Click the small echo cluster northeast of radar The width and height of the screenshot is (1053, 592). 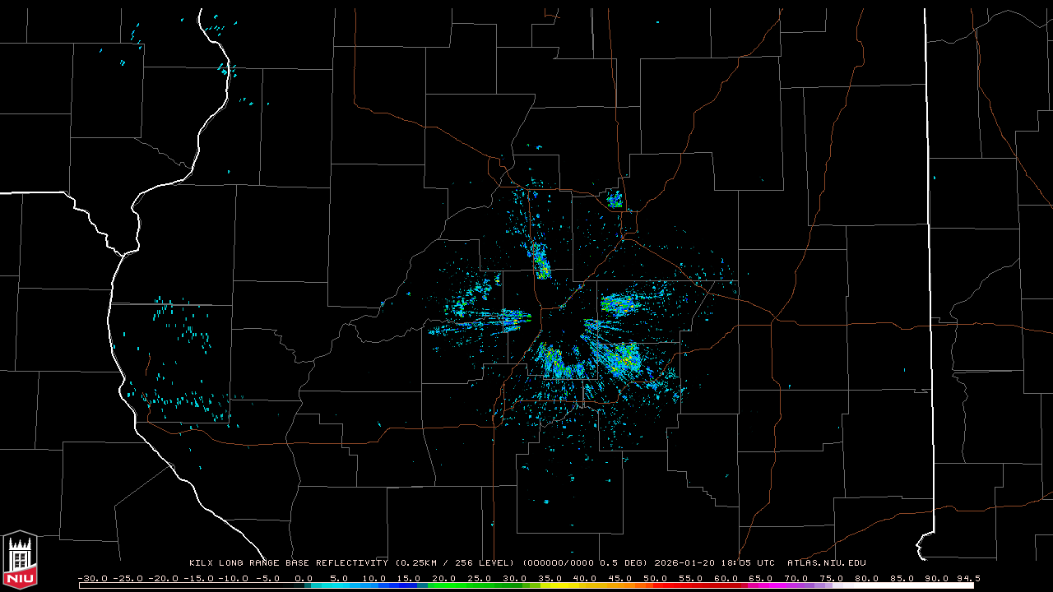[x=615, y=198]
